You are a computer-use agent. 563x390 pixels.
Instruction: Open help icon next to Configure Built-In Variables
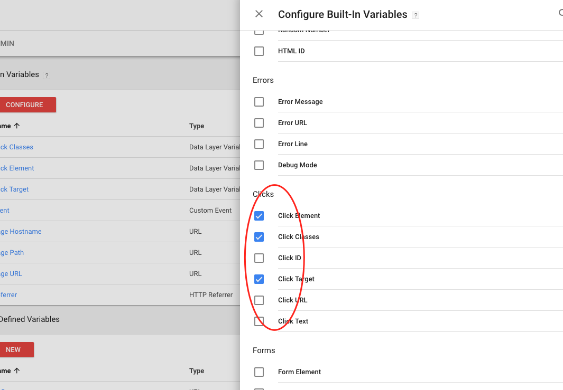(416, 15)
